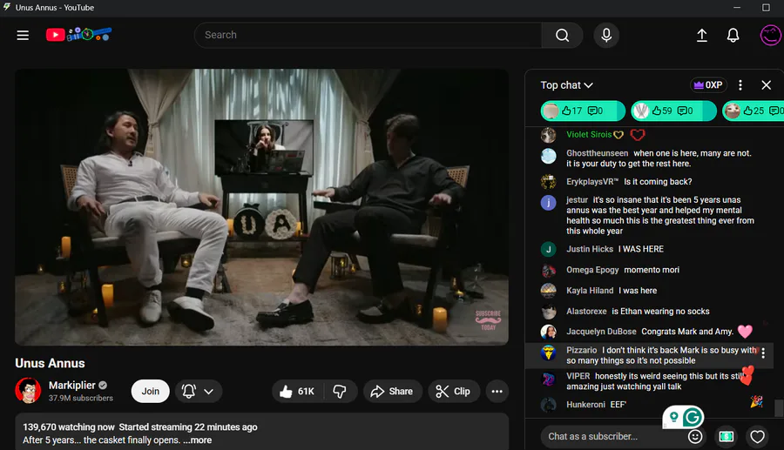This screenshot has height=450, width=784.
Task: Maximize the browser window
Action: 766,8
